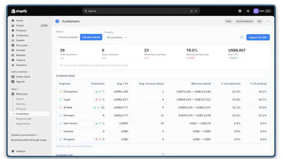The height and width of the screenshot is (159, 282).
Task: Click Loyal Avg. LTV US$81,617
Action: pos(121,100)
